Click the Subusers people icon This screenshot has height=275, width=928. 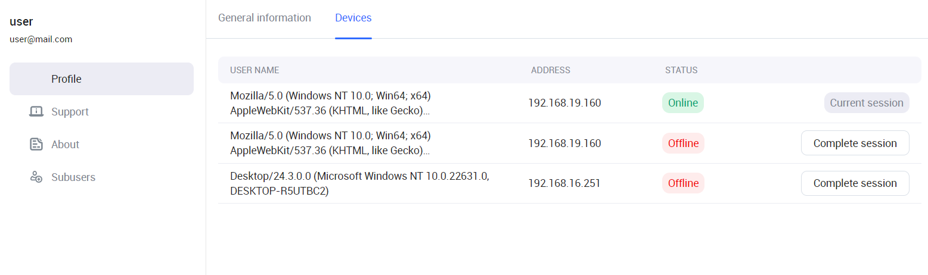[x=36, y=177]
